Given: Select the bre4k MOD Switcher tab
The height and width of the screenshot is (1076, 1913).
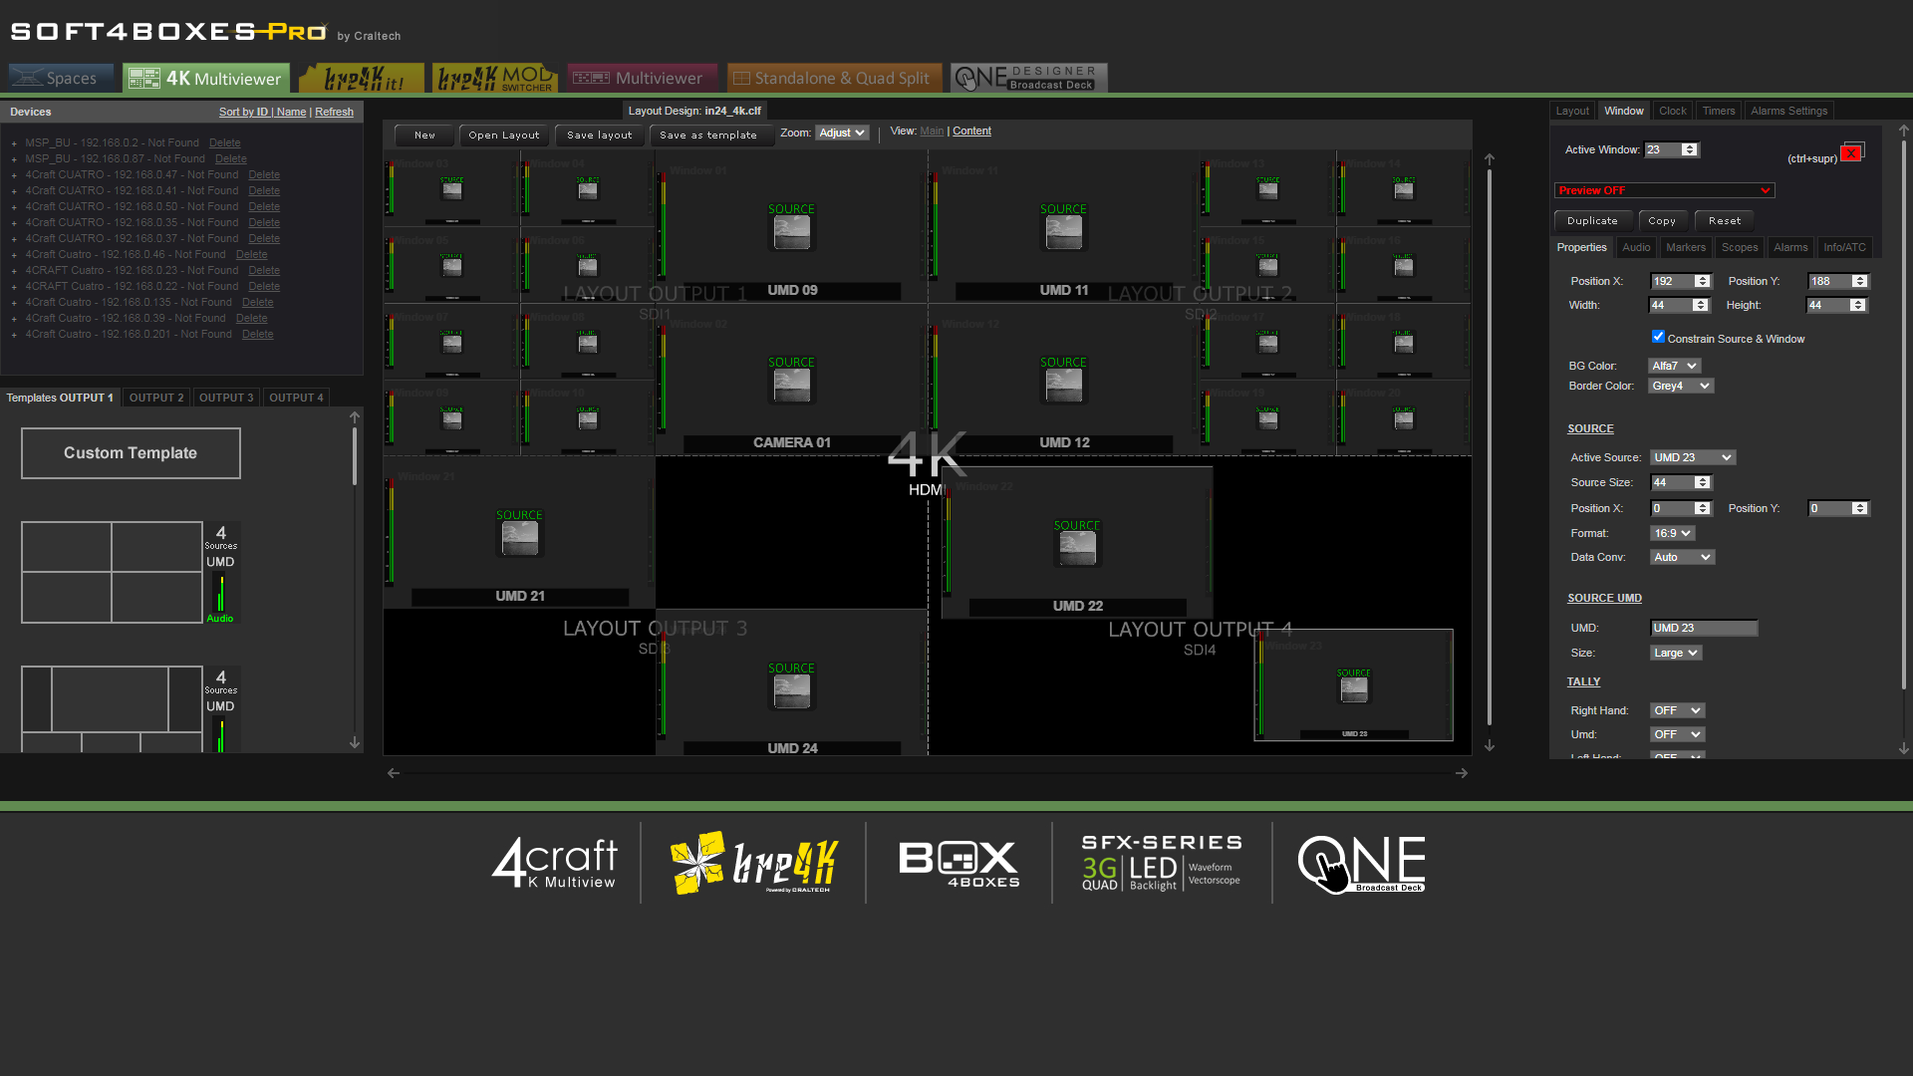Looking at the screenshot, I should (494, 78).
